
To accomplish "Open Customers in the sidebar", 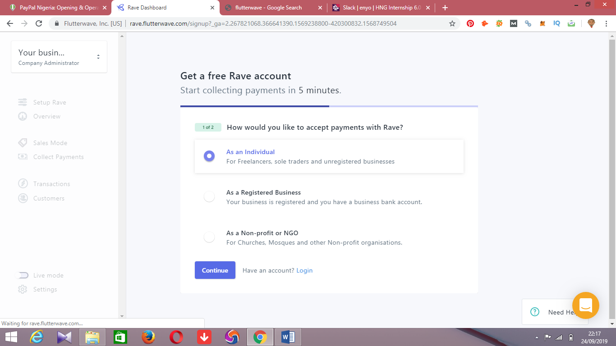I will coord(41,198).
